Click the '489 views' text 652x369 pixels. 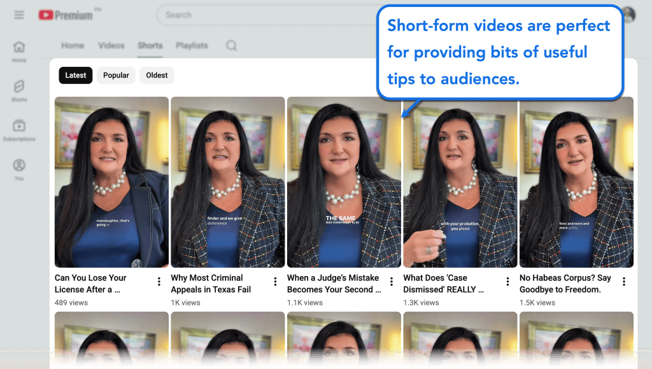pos(71,302)
